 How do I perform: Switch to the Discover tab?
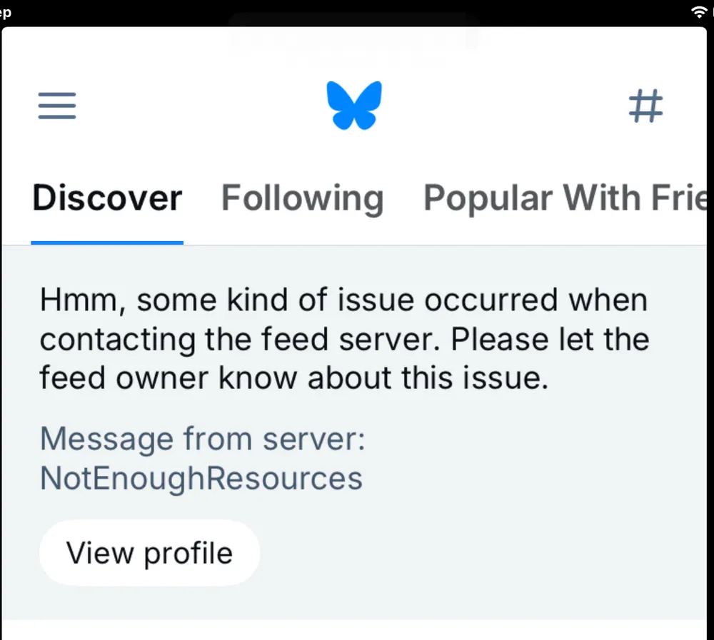pos(107,198)
